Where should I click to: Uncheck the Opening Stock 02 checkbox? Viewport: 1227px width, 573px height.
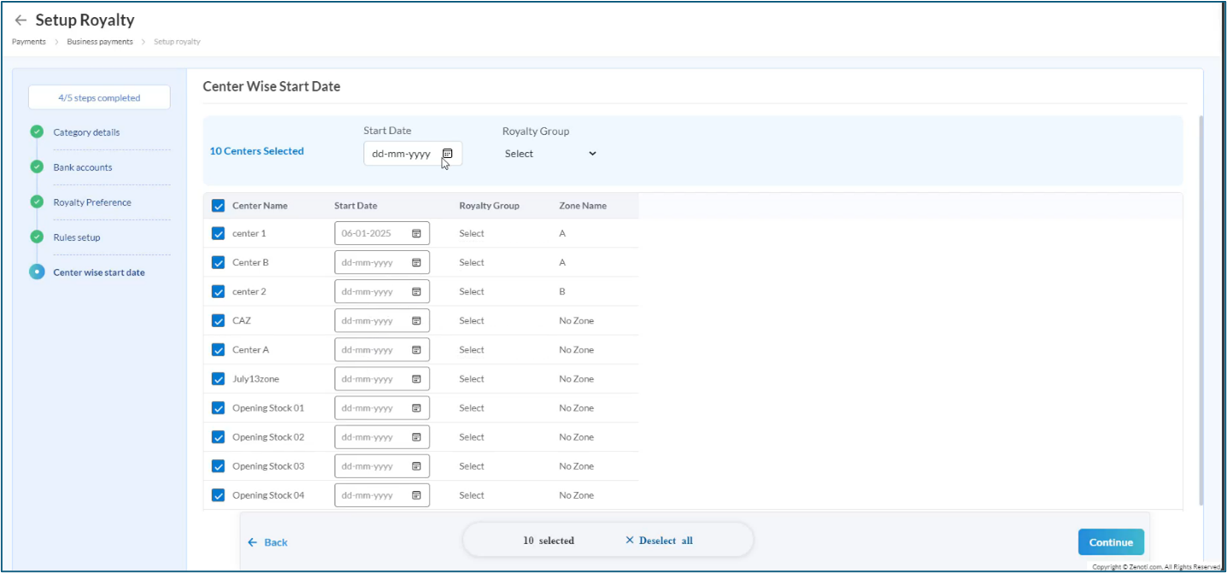click(x=218, y=437)
